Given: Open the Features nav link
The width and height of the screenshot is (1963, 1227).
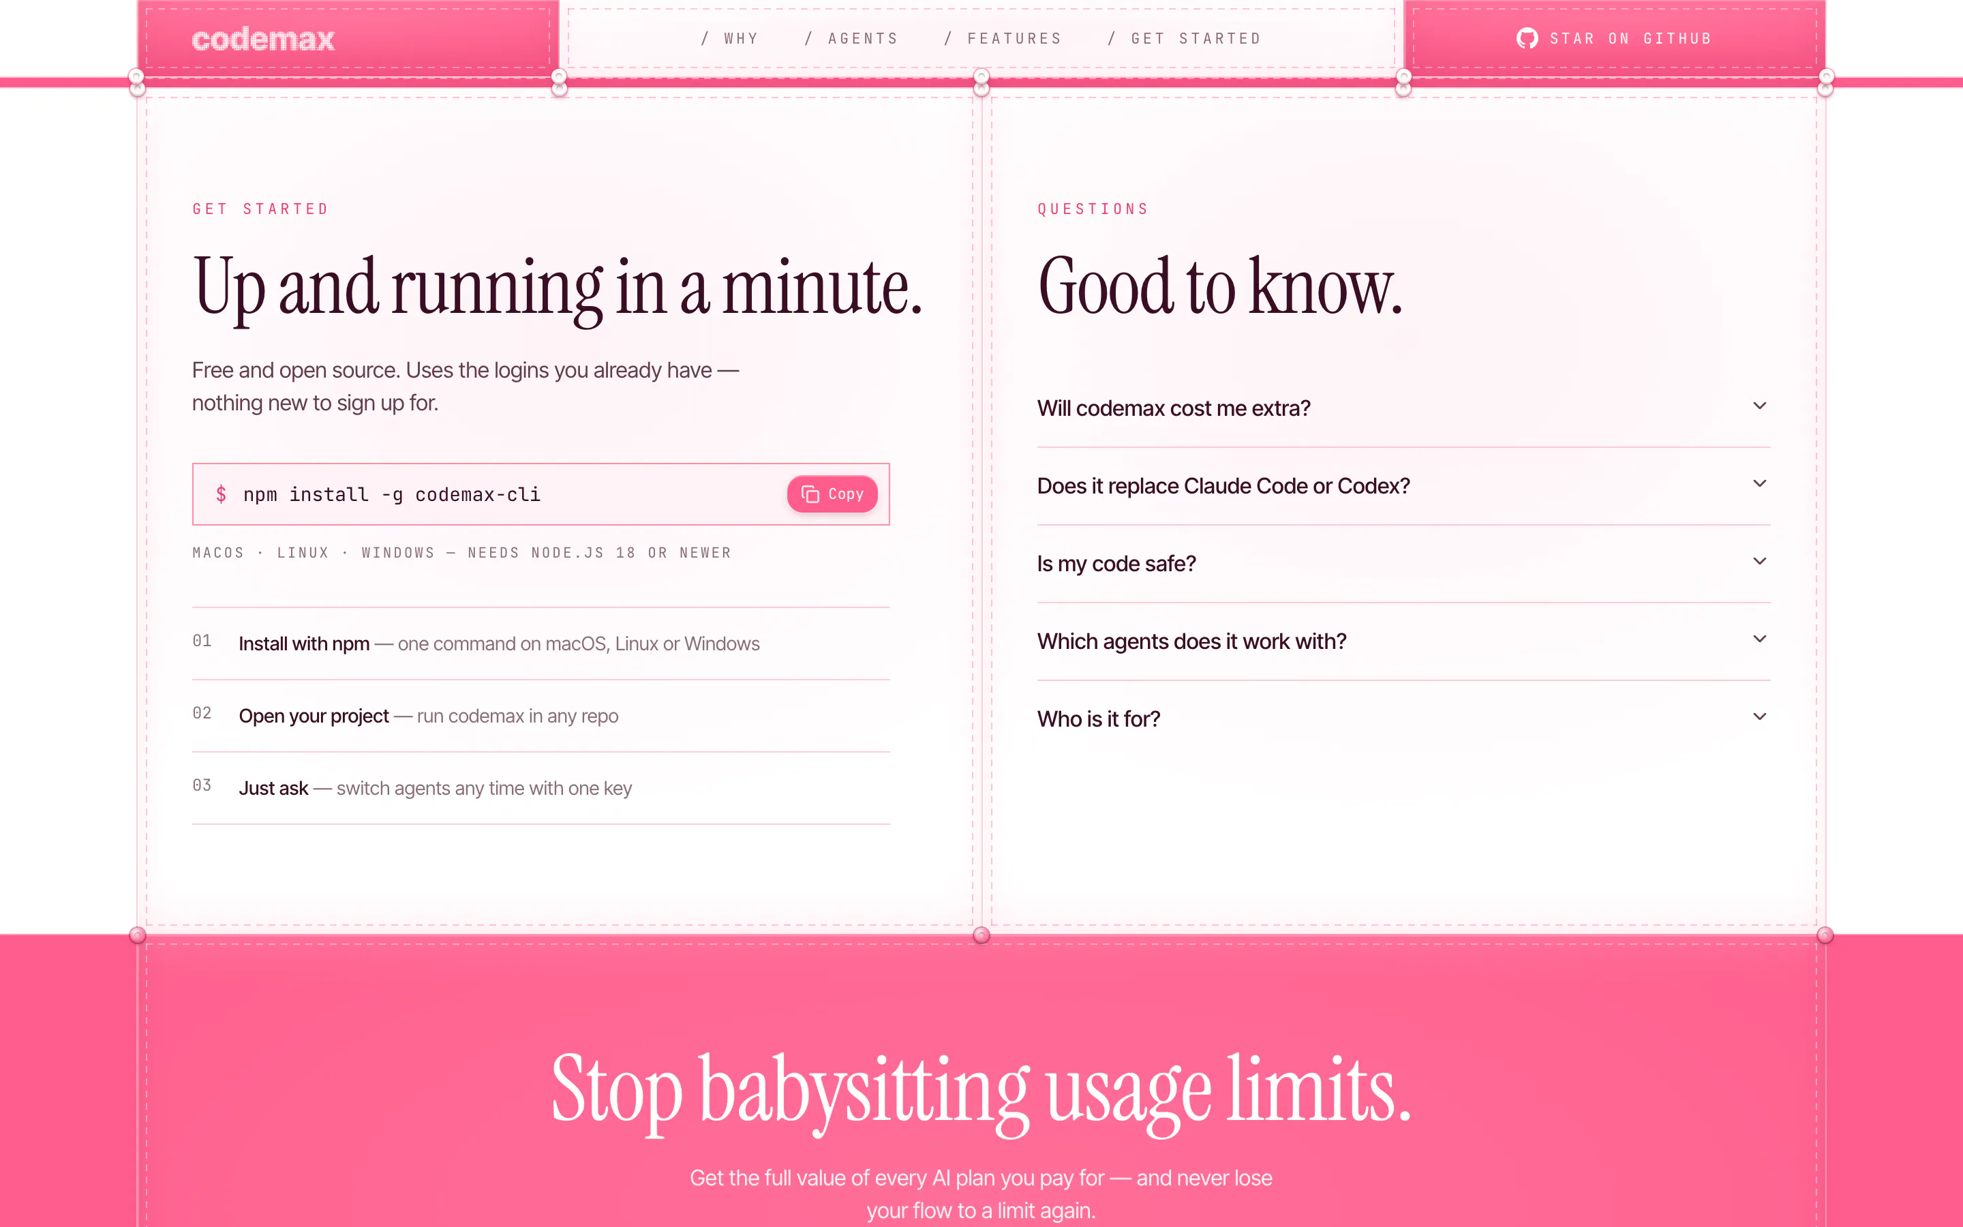Looking at the screenshot, I should click(1003, 39).
